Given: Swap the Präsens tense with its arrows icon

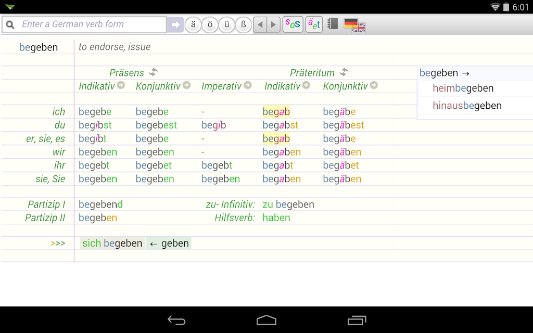Looking at the screenshot, I should coord(154,72).
